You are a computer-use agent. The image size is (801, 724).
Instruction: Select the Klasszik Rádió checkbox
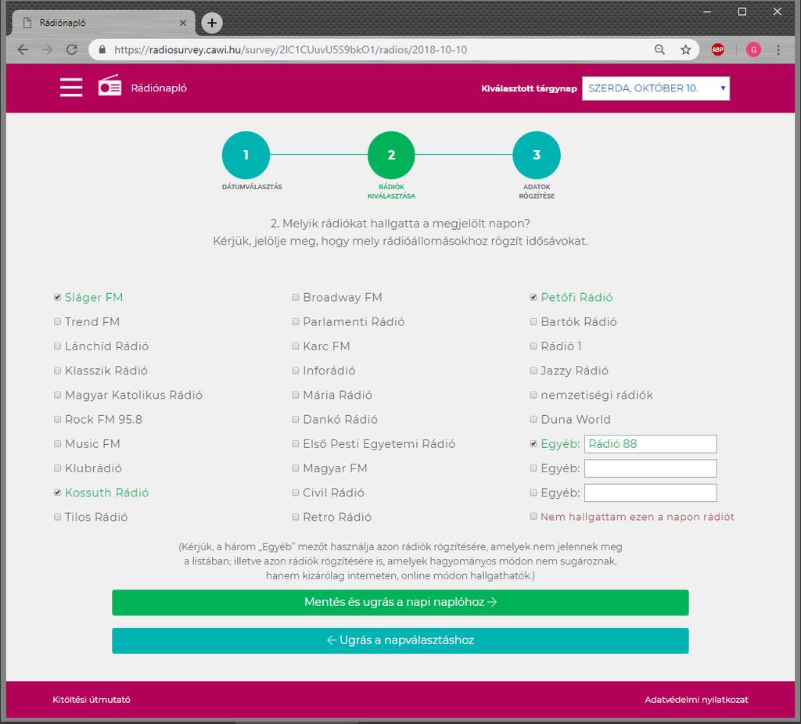(58, 371)
